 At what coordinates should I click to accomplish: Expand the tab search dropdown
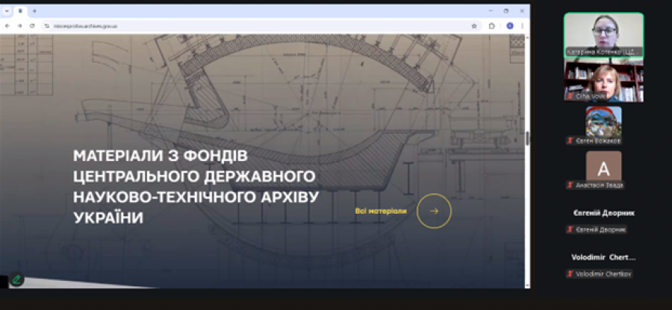[x=7, y=11]
